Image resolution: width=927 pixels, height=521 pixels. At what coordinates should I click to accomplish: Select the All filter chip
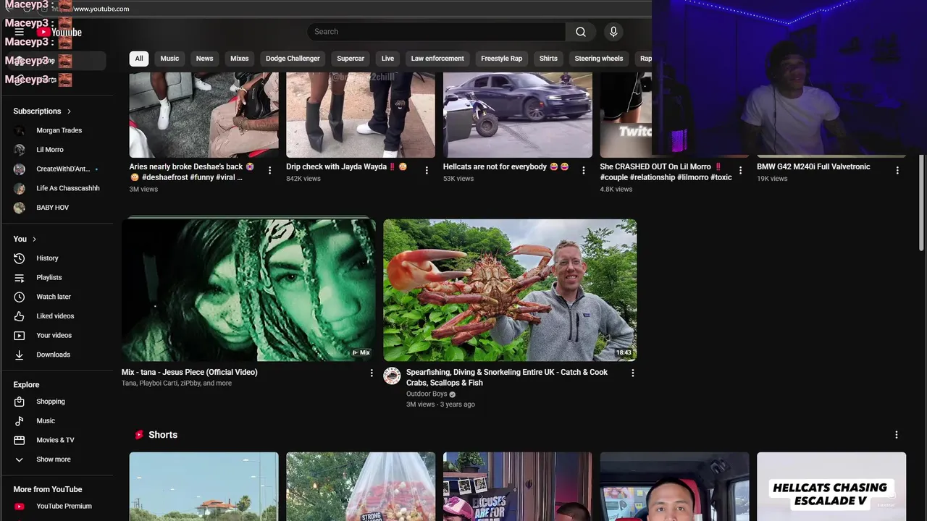click(x=139, y=59)
